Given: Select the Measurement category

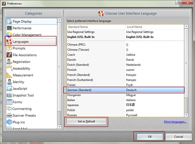Looking at the screenshot, I should coord(32,75).
